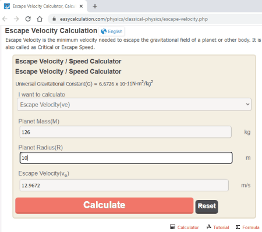The height and width of the screenshot is (232, 262).
Task: Open the English language link
Action: (115, 31)
